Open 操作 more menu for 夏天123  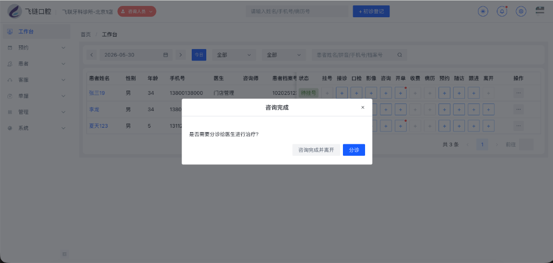click(518, 126)
